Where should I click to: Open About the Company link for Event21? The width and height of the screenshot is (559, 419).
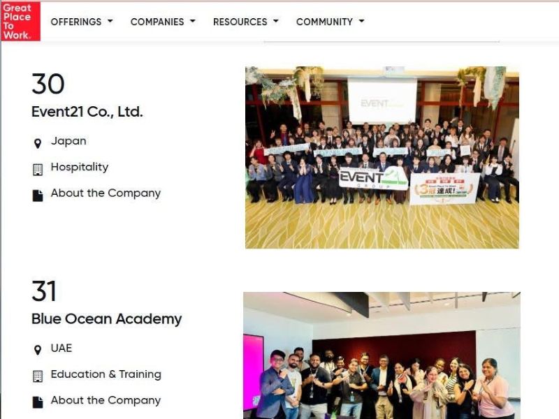click(x=106, y=193)
